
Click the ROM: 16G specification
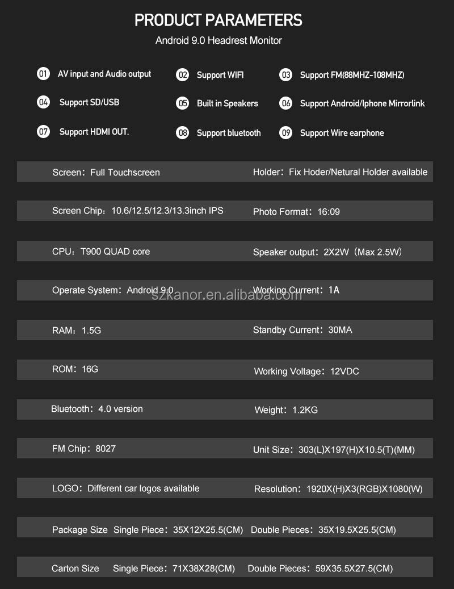pyautogui.click(x=75, y=369)
